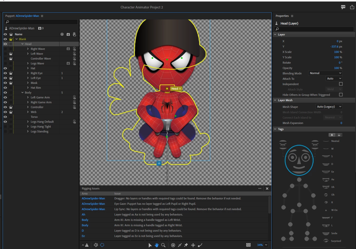Click the head circle tag in diagram
The width and height of the screenshot is (356, 249).
299,160
